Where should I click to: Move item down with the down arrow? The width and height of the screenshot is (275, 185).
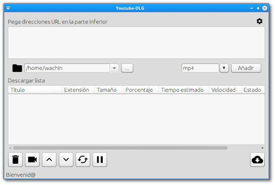(x=66, y=160)
